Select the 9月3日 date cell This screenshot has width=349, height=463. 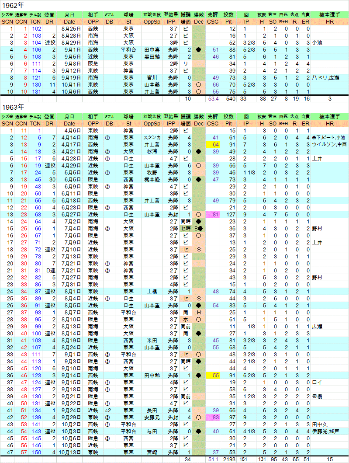coord(69,362)
